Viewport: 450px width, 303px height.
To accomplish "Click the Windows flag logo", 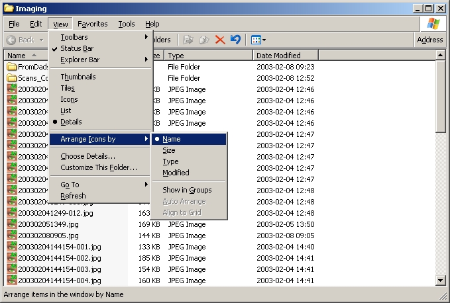I will click(433, 24).
